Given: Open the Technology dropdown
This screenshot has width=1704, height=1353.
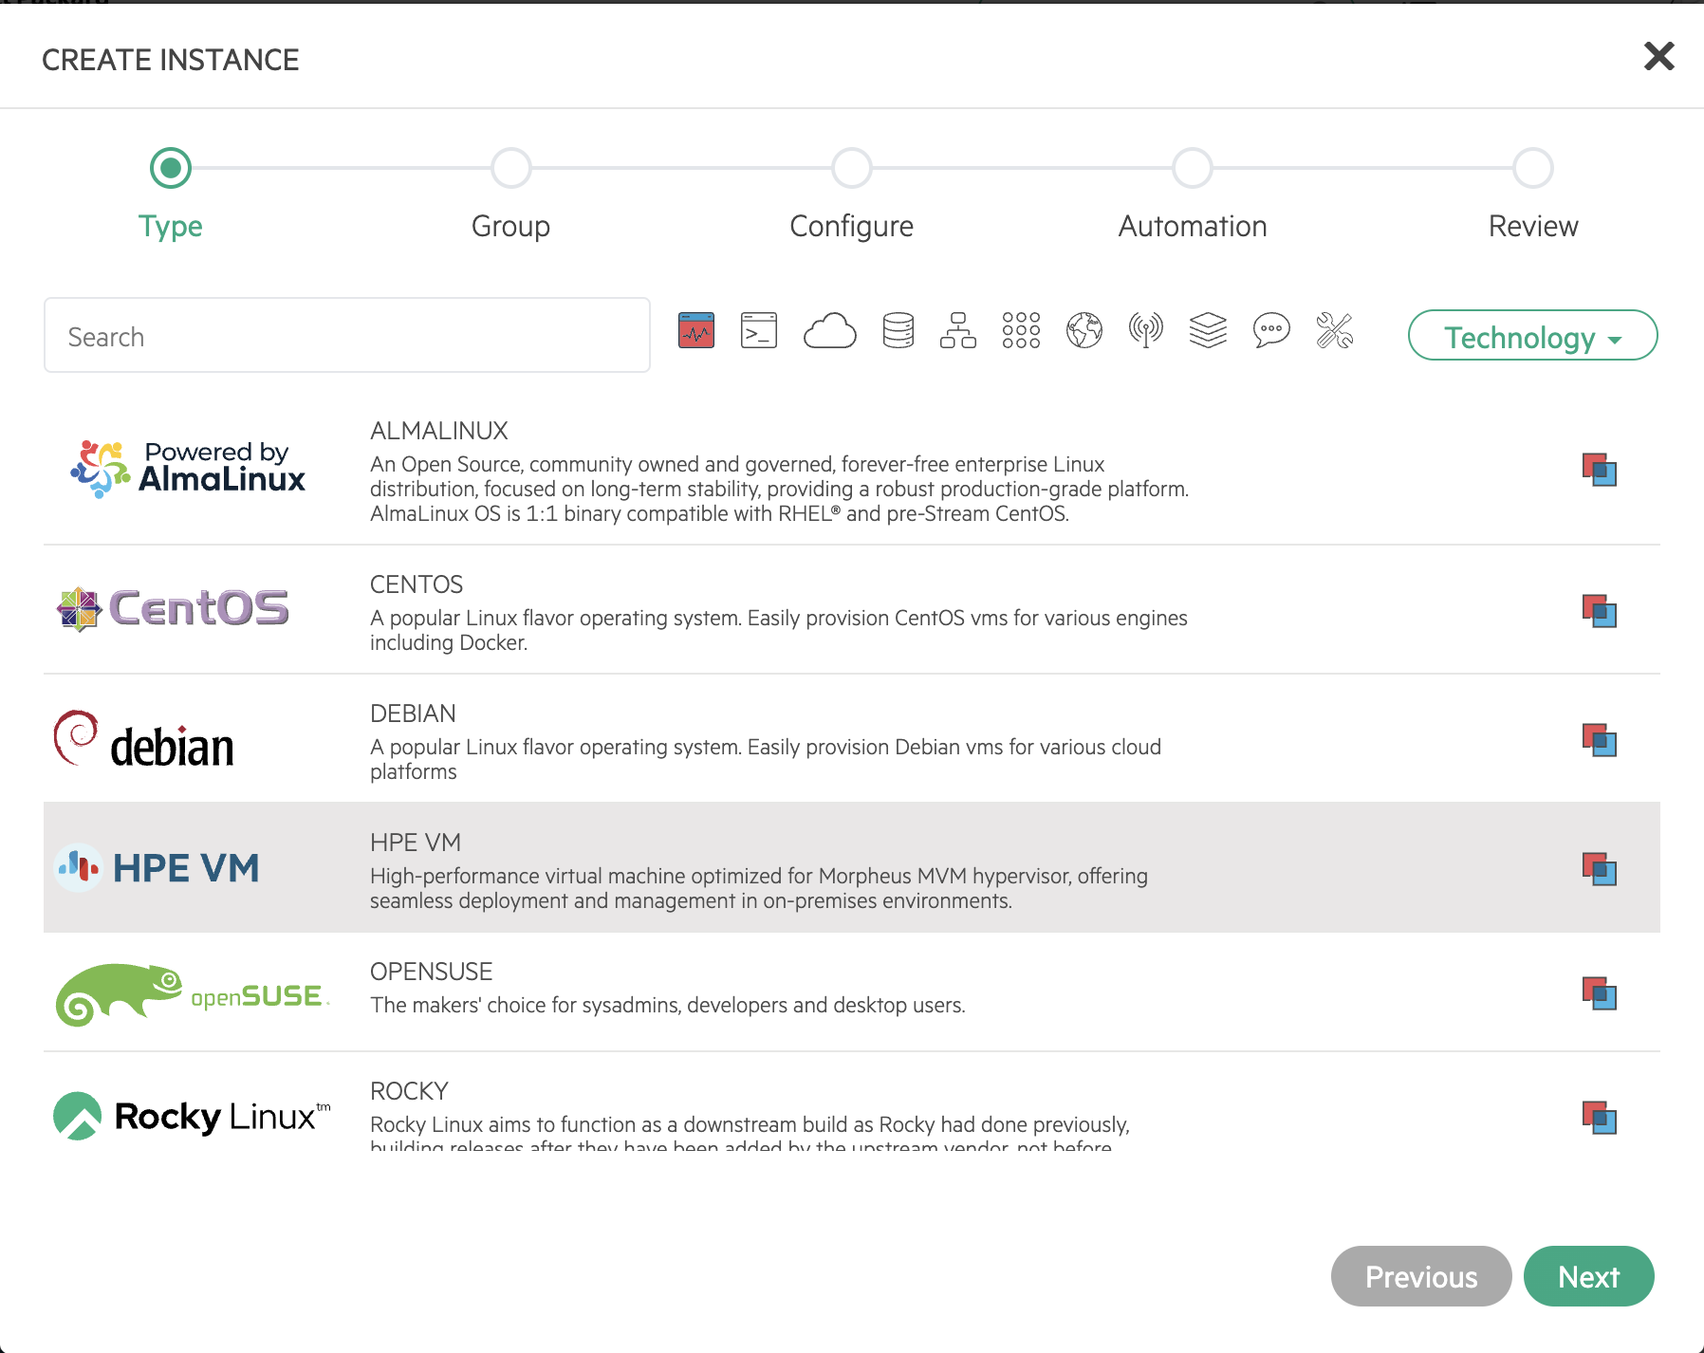Looking at the screenshot, I should tap(1531, 337).
